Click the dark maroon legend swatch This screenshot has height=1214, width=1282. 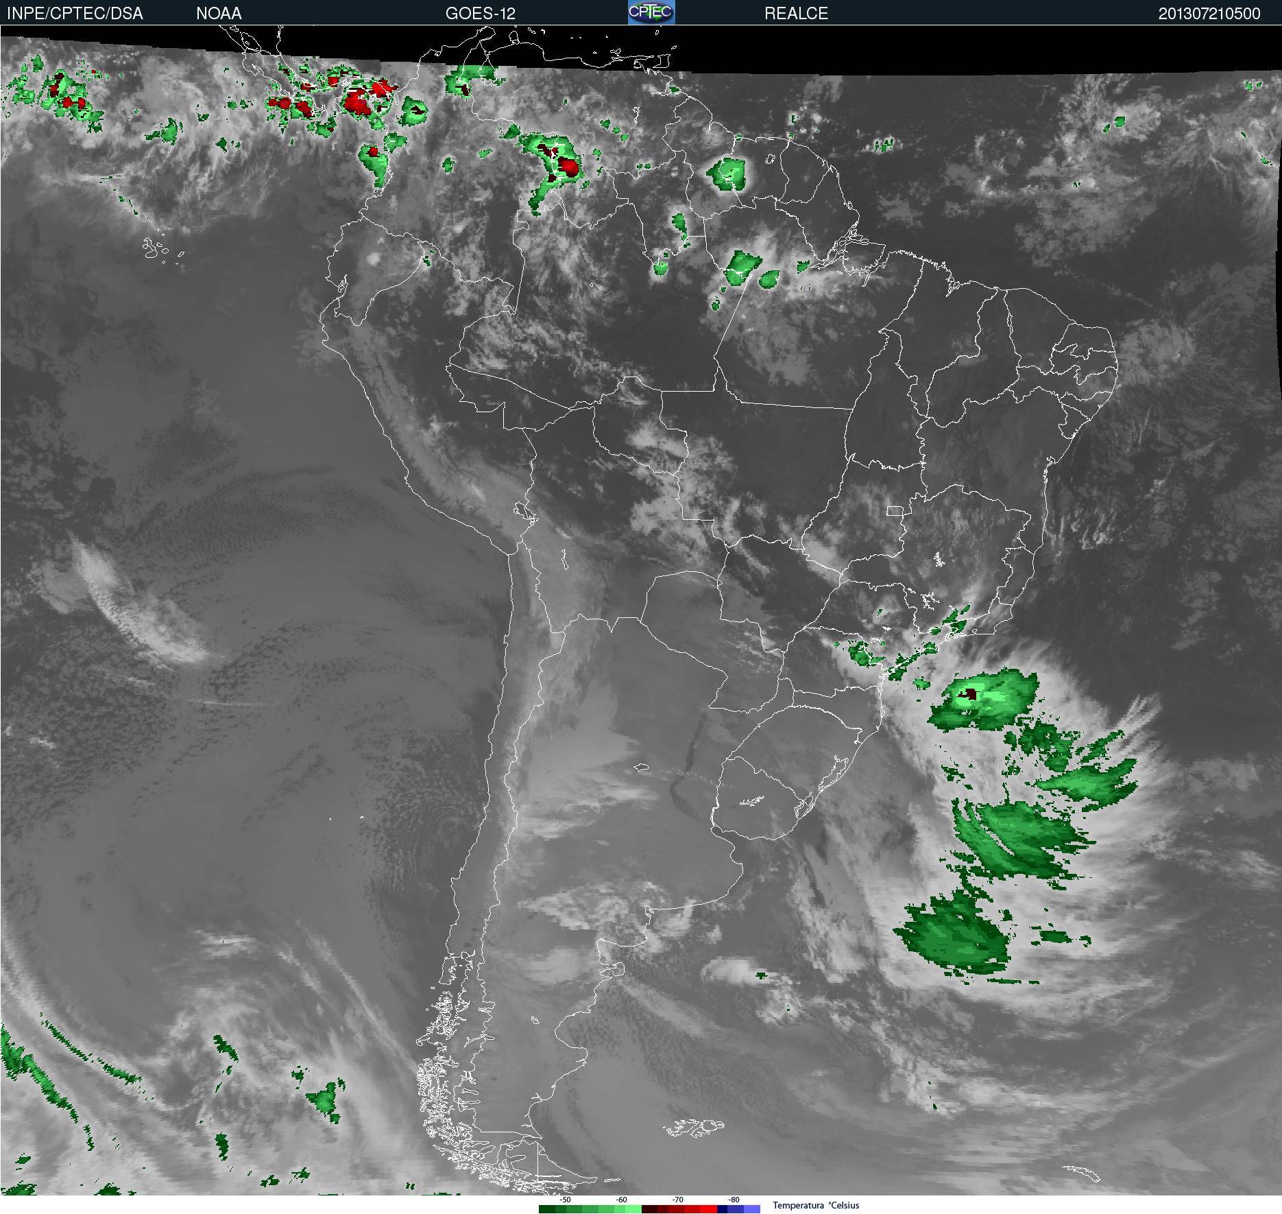click(x=649, y=1209)
